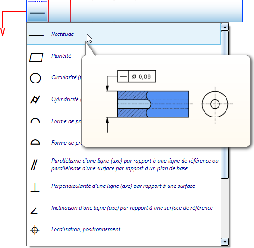The height and width of the screenshot is (248, 254).
Task: Click the second cell of the tolerance frame
Action: point(59,11)
